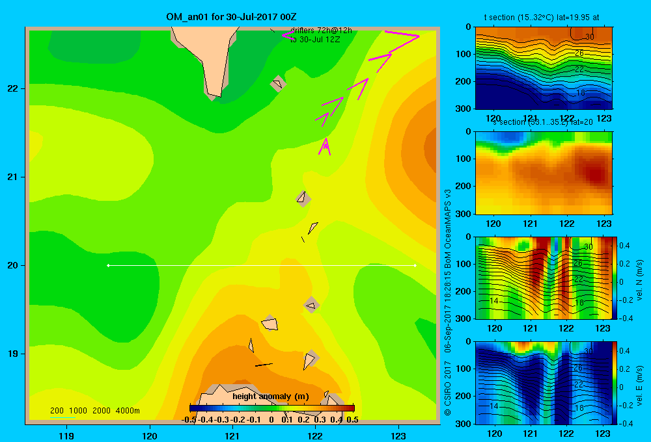Click longitude label 119 below the main map

tap(66, 435)
